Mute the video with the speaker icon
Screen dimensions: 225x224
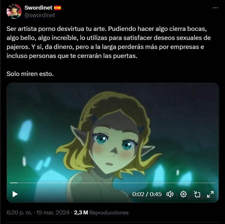[x=170, y=194]
